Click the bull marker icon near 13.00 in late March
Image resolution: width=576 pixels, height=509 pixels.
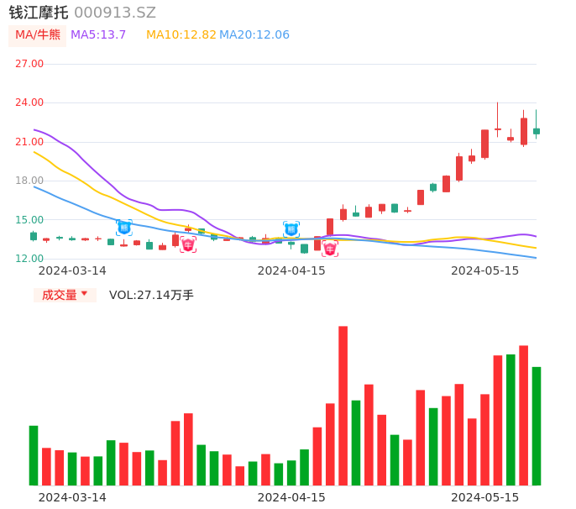pos(188,244)
